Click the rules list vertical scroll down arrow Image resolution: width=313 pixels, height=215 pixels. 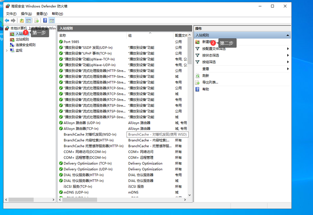point(190,195)
